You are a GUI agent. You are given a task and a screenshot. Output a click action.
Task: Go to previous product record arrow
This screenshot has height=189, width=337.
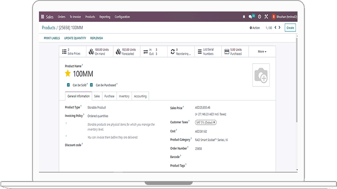tap(275, 27)
